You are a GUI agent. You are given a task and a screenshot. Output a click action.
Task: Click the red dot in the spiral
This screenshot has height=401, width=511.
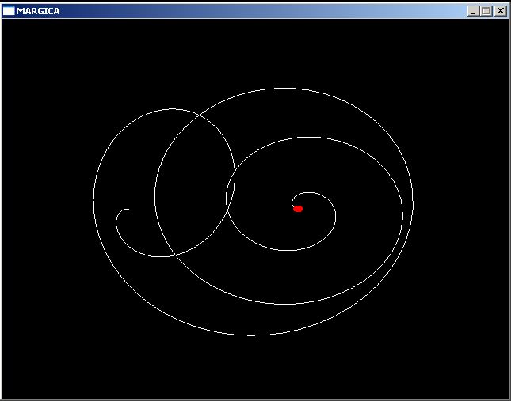click(x=298, y=209)
